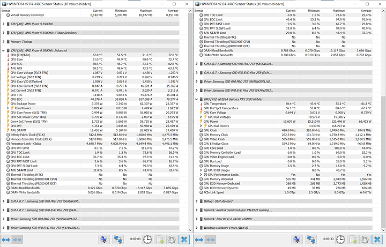Select the APU STAPM row

pos(93,130)
